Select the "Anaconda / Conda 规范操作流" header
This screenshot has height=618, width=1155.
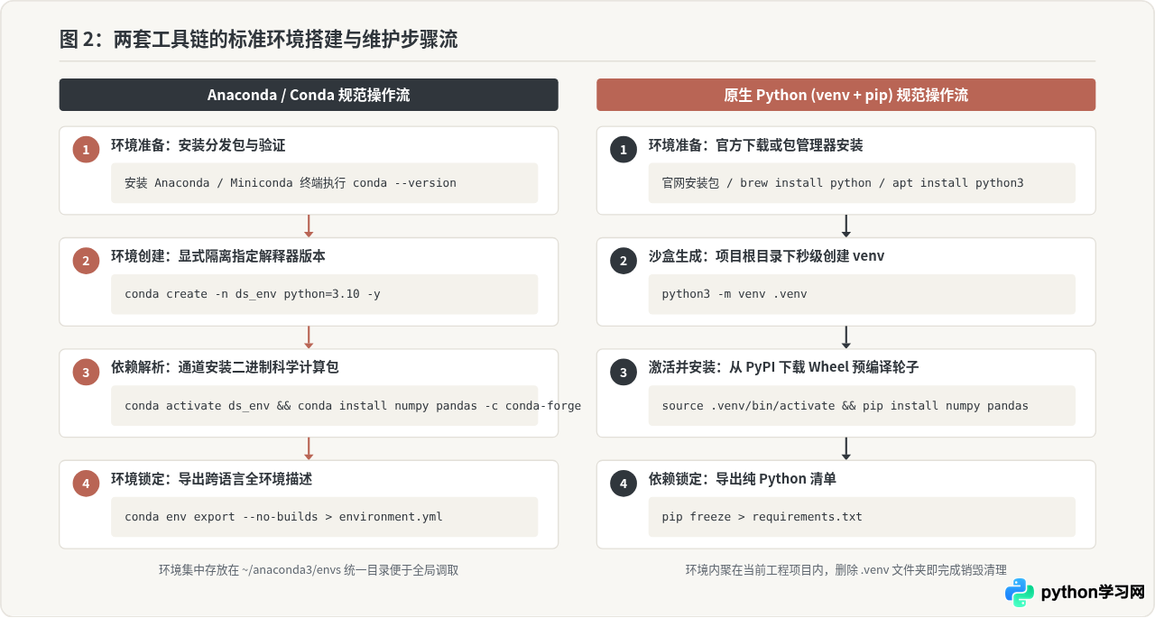[309, 95]
